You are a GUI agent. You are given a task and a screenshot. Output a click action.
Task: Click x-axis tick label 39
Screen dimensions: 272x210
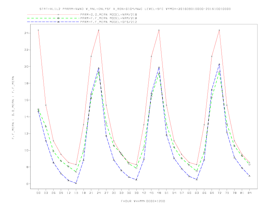point(136,193)
